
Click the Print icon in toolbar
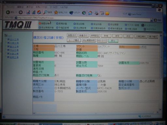[96, 13]
